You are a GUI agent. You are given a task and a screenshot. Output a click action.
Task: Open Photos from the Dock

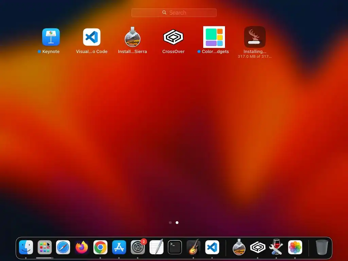295,247
